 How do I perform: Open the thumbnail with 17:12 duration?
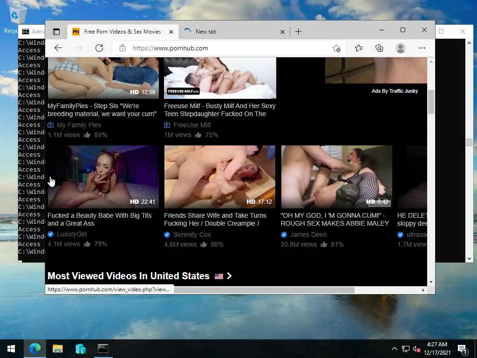click(220, 177)
